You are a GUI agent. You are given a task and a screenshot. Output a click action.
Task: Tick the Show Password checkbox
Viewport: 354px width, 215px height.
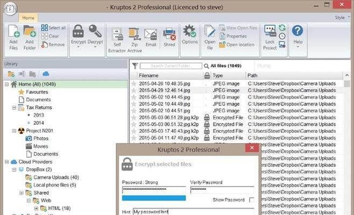(252, 200)
